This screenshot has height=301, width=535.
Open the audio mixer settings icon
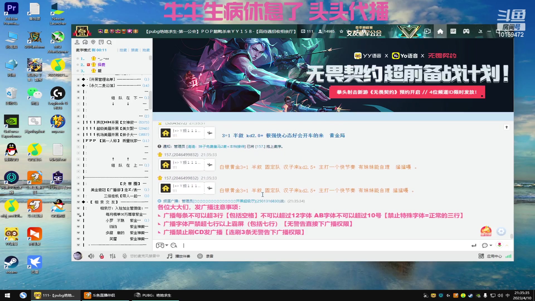pyautogui.click(x=113, y=256)
